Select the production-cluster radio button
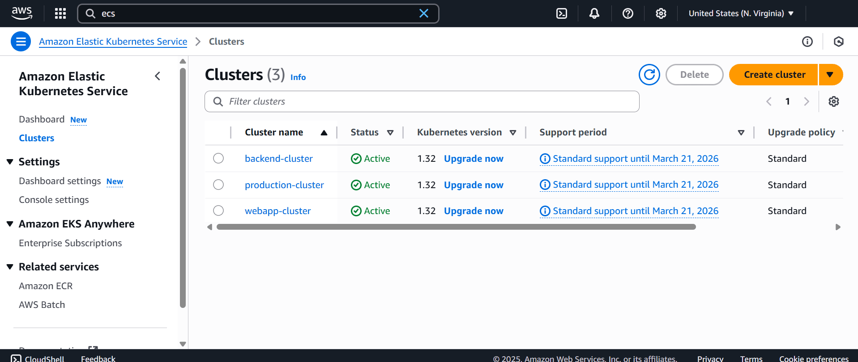The height and width of the screenshot is (362, 858). [218, 185]
